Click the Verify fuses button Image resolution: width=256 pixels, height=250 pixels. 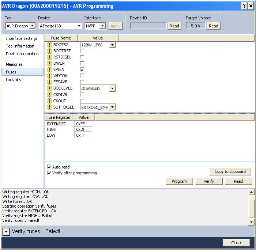209,181
